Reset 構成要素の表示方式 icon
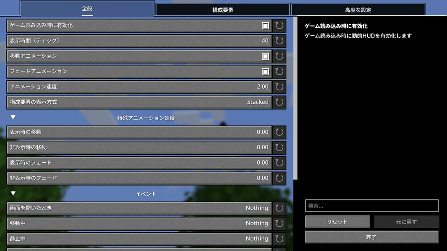This screenshot has height=251, width=447. point(279,102)
